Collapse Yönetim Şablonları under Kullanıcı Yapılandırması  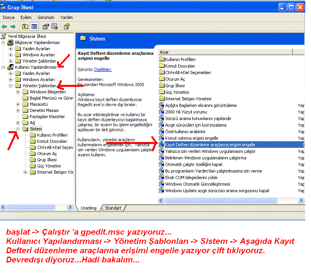[10, 86]
